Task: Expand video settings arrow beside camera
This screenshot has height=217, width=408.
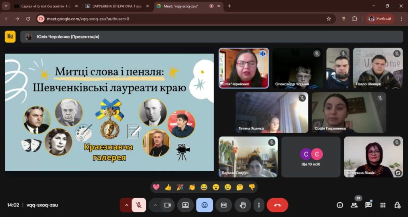Action: click(x=155, y=205)
